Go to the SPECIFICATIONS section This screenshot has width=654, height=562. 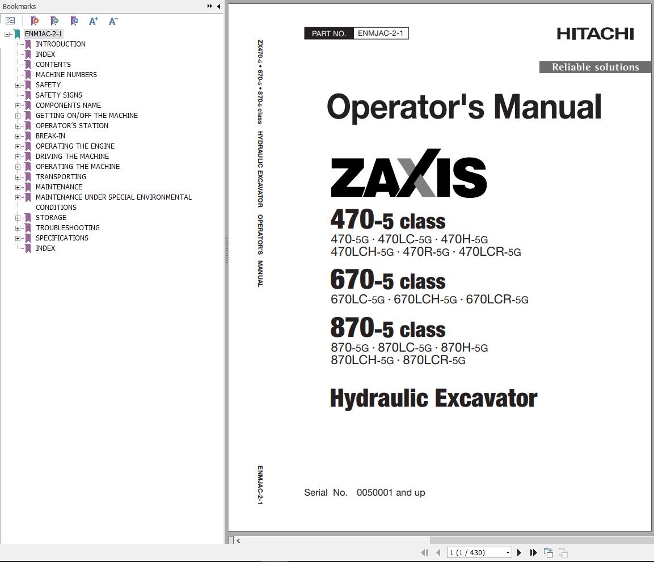pyautogui.click(x=62, y=238)
